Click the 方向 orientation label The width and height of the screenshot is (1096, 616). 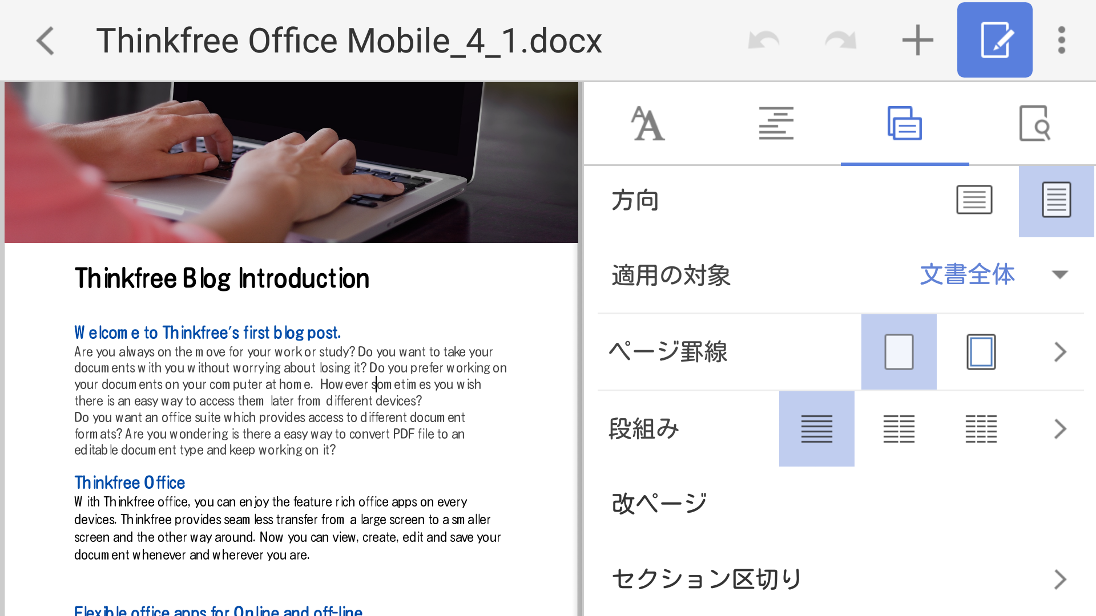coord(635,201)
